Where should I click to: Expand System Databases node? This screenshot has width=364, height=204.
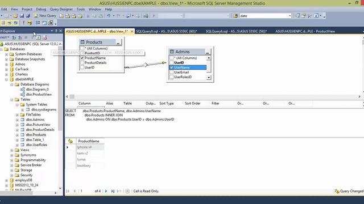pyautogui.click(x=6, y=54)
